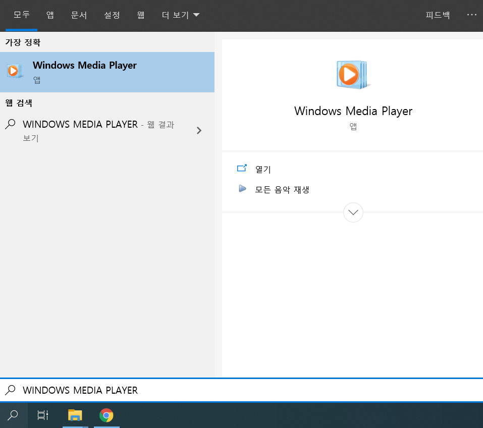Viewport: 483px width, 428px height.
Task: Click the search input containing WINDOWS MEDIA PLAYER
Action: (x=241, y=390)
